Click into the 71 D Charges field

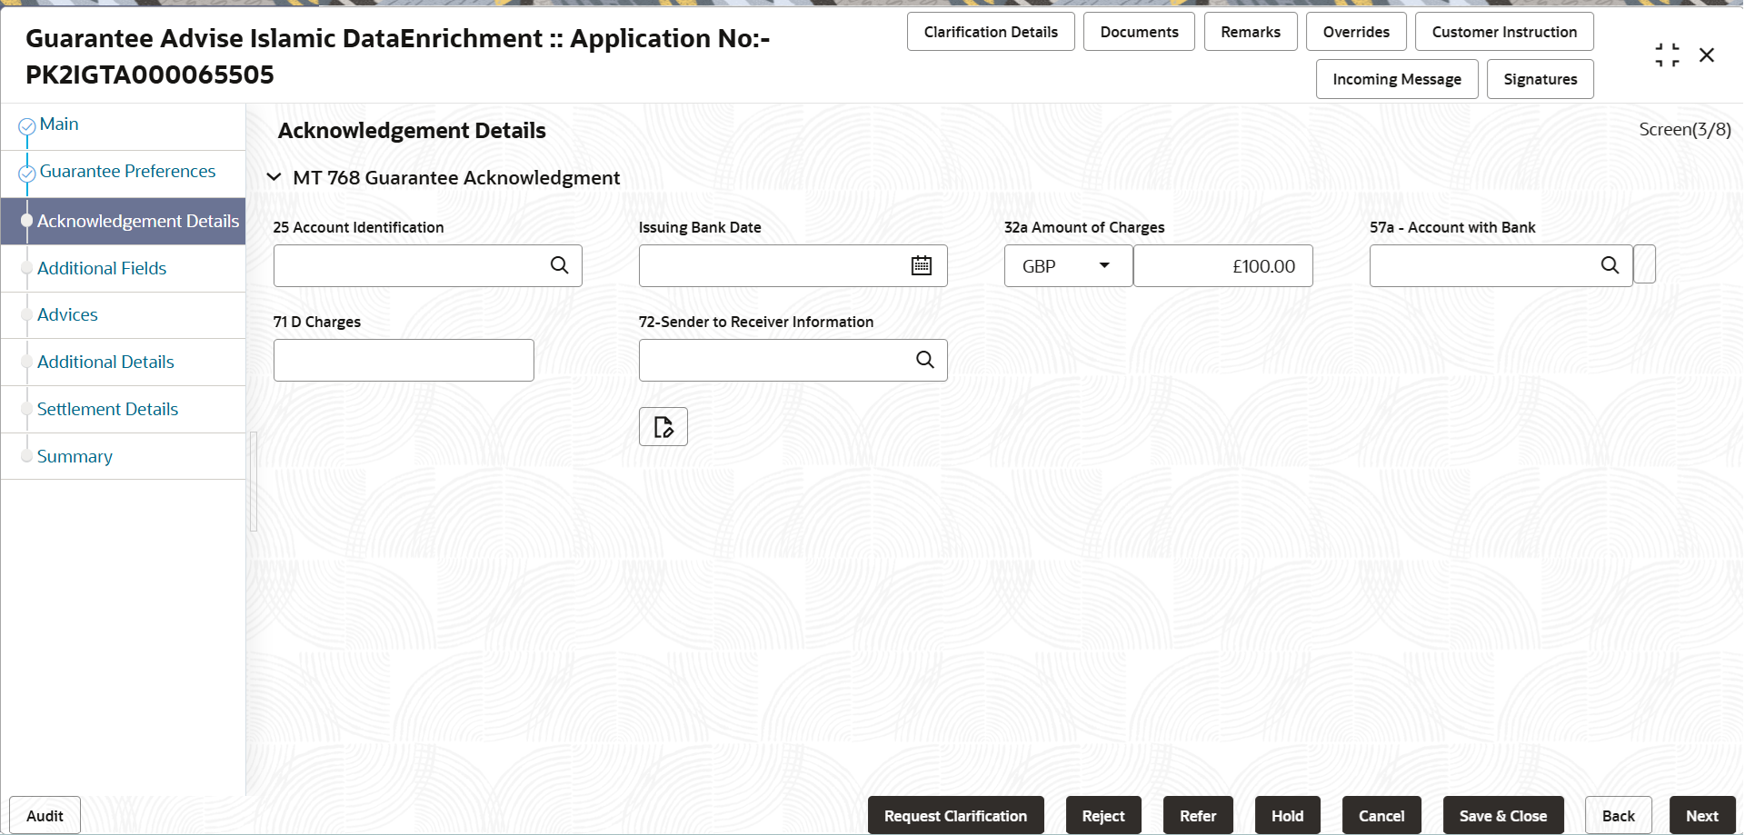point(404,360)
